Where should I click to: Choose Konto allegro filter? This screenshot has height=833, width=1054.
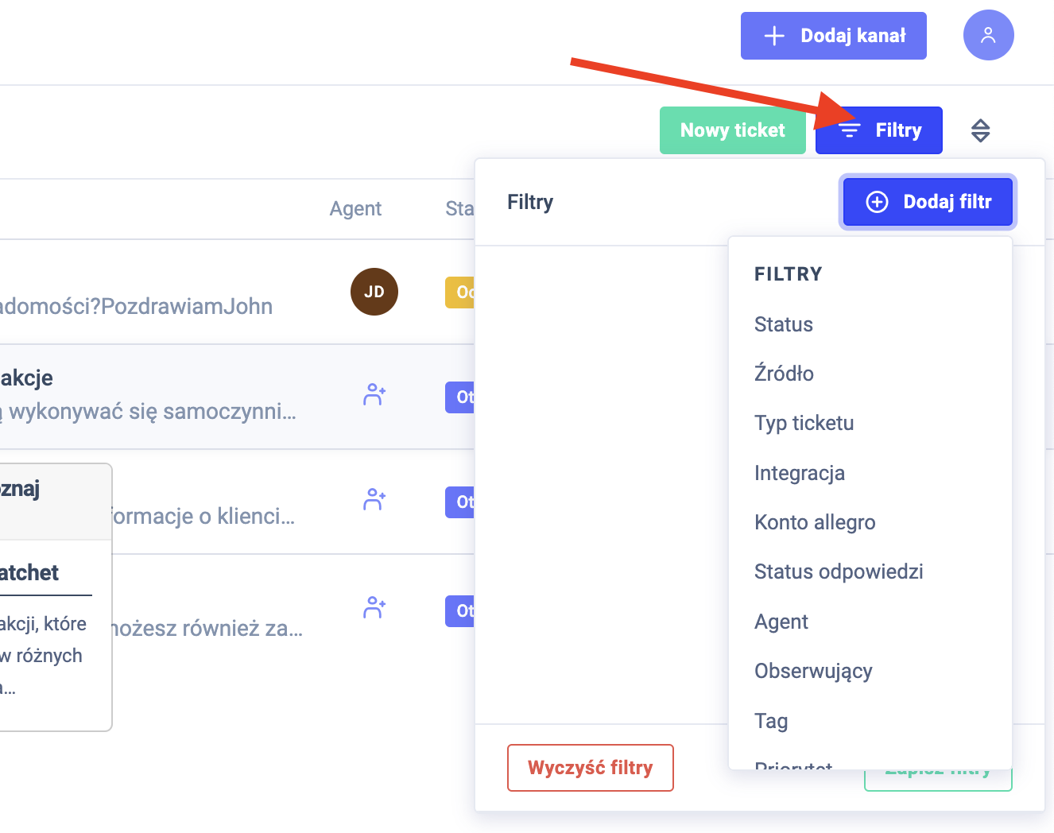coord(815,522)
